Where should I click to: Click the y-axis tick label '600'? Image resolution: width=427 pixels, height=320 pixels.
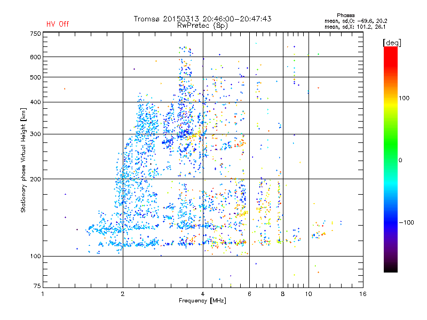pyautogui.click(x=35, y=57)
